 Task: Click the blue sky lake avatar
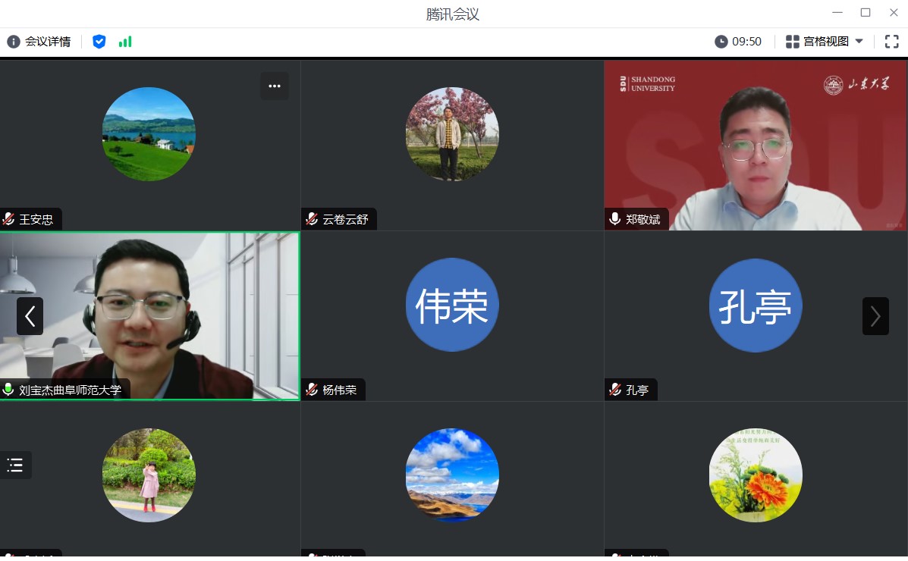point(452,475)
